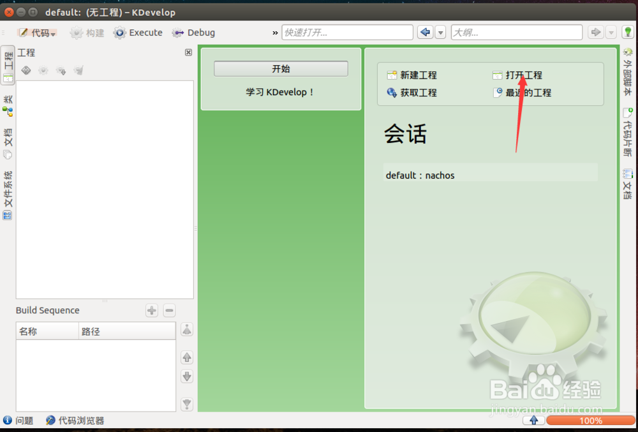Open the 代码片断 right side tab
The height and width of the screenshot is (432, 638).
pos(628,133)
